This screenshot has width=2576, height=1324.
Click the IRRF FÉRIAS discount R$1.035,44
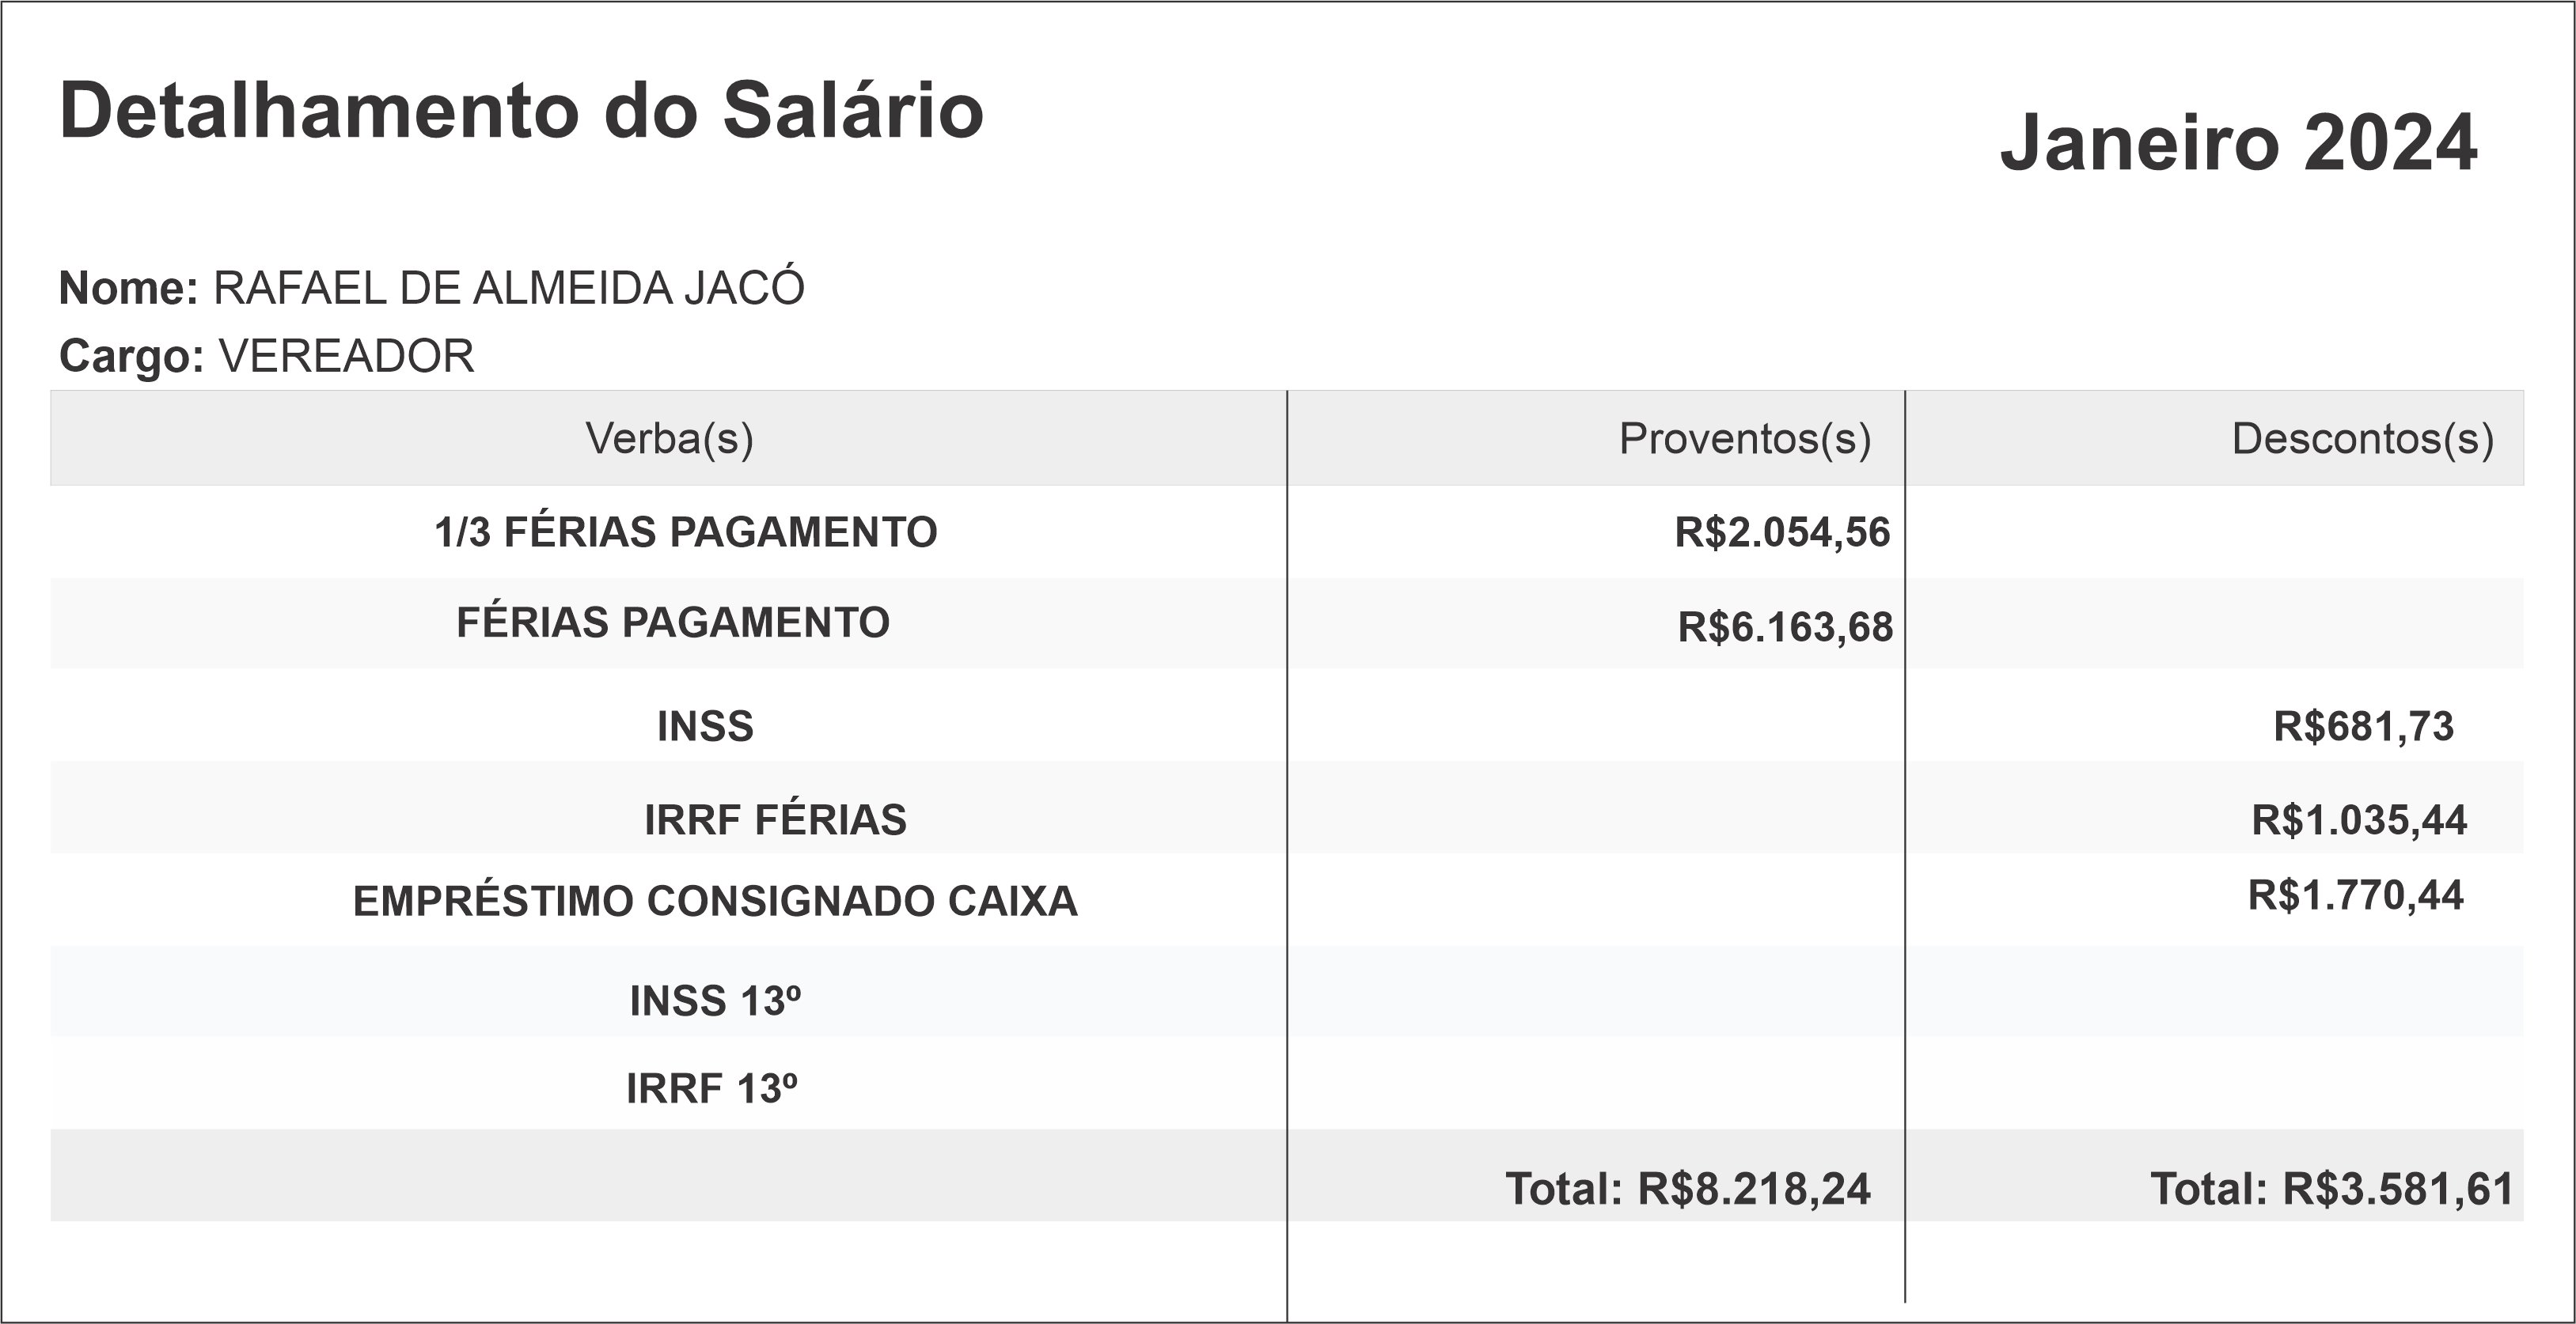point(2359,820)
